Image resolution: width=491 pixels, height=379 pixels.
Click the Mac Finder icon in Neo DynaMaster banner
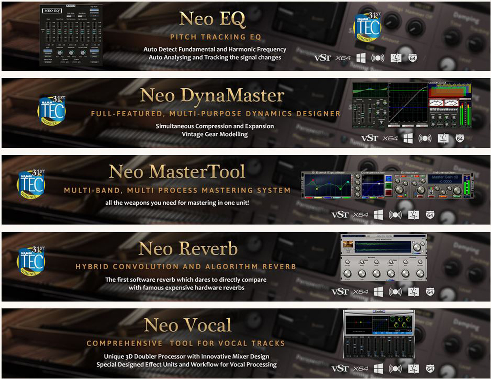pos(444,138)
